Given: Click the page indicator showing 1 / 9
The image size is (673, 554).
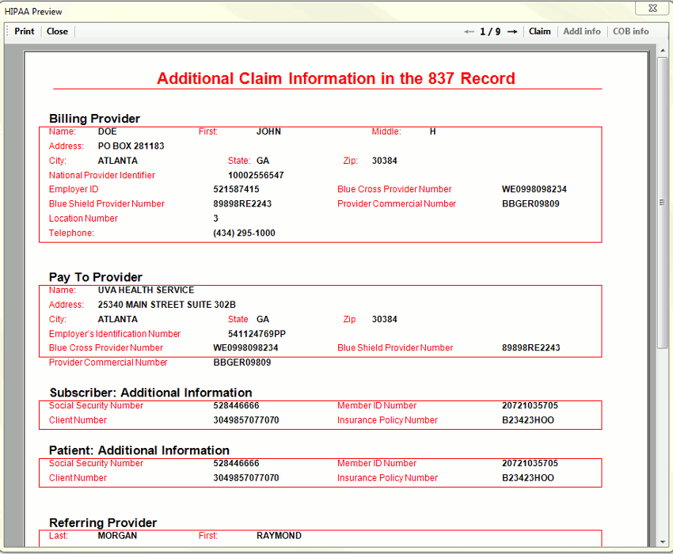Looking at the screenshot, I should [491, 32].
